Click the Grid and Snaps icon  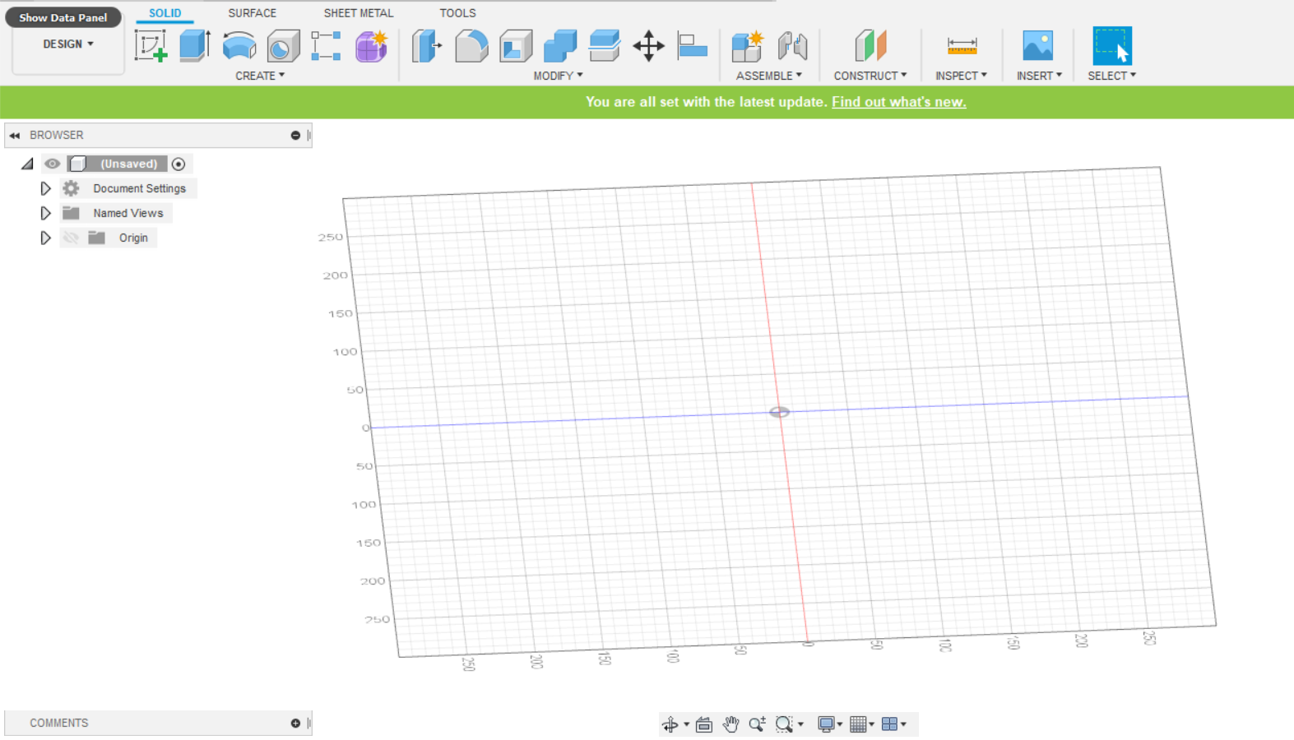(x=858, y=724)
